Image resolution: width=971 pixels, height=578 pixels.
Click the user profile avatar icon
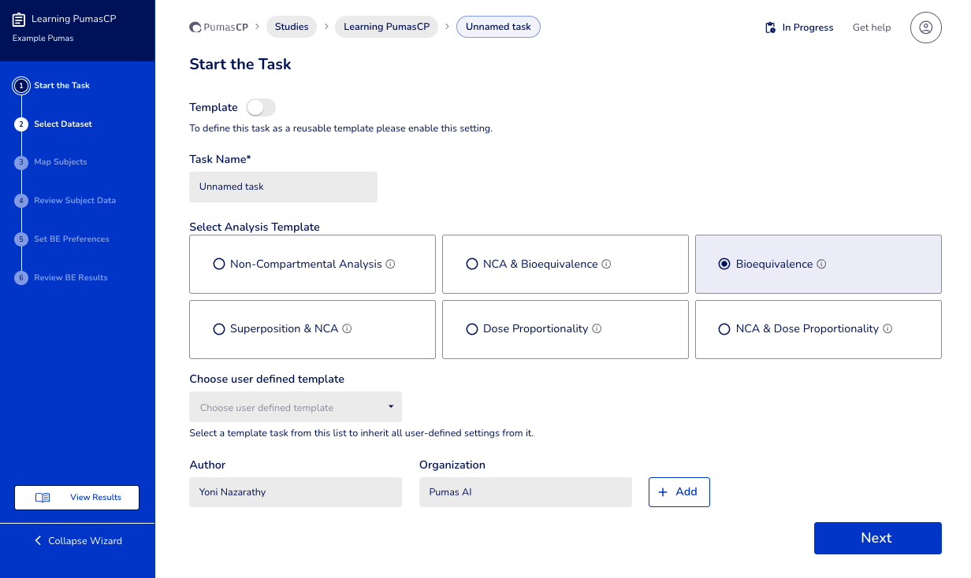pos(925,28)
